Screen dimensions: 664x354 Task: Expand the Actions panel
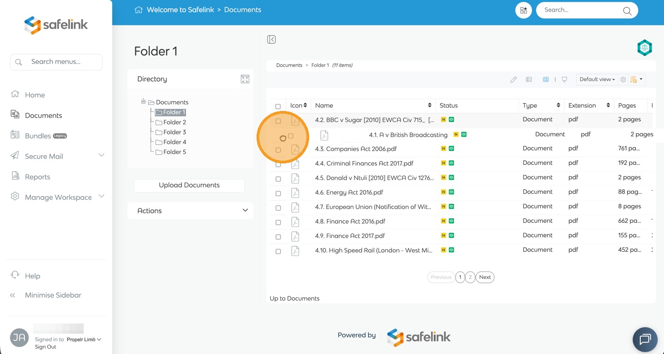click(x=190, y=211)
